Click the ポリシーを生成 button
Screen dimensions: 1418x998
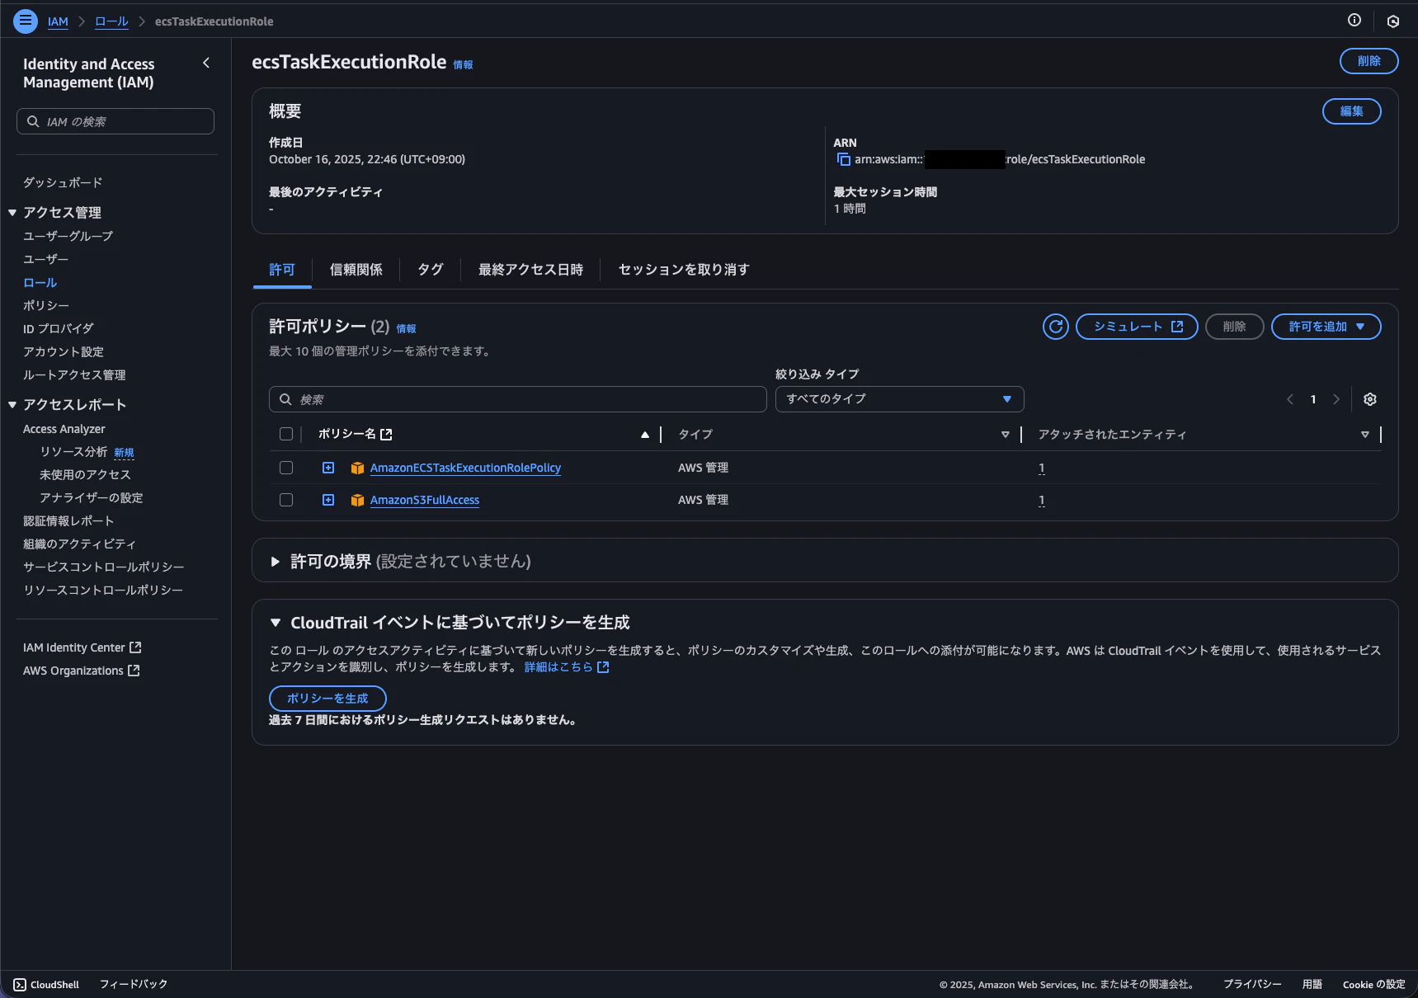(327, 699)
